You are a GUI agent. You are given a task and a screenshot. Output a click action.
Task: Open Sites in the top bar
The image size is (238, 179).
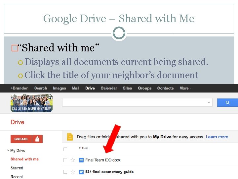click(127, 88)
